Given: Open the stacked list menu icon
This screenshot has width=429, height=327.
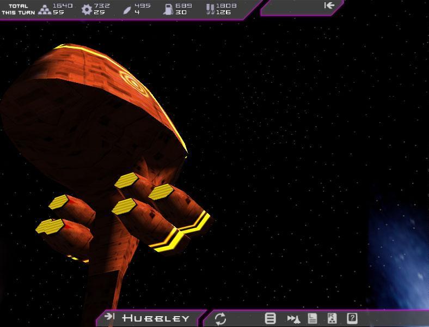Looking at the screenshot, I should [270, 318].
